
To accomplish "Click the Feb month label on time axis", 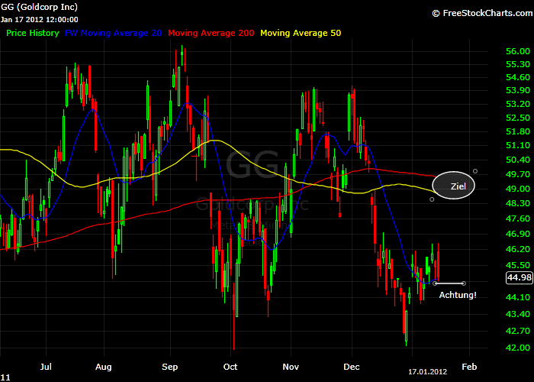I will pyautogui.click(x=469, y=367).
